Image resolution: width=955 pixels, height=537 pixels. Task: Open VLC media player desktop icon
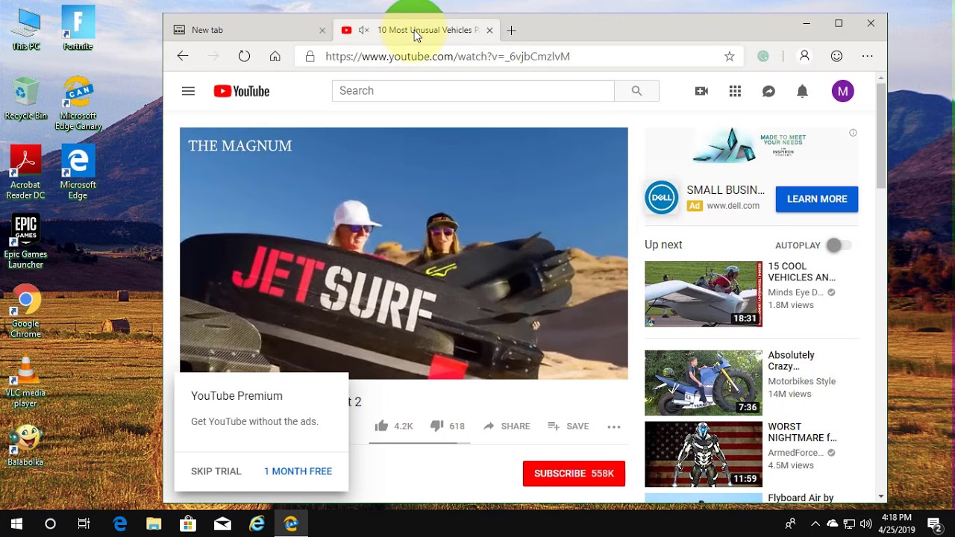[x=25, y=382]
